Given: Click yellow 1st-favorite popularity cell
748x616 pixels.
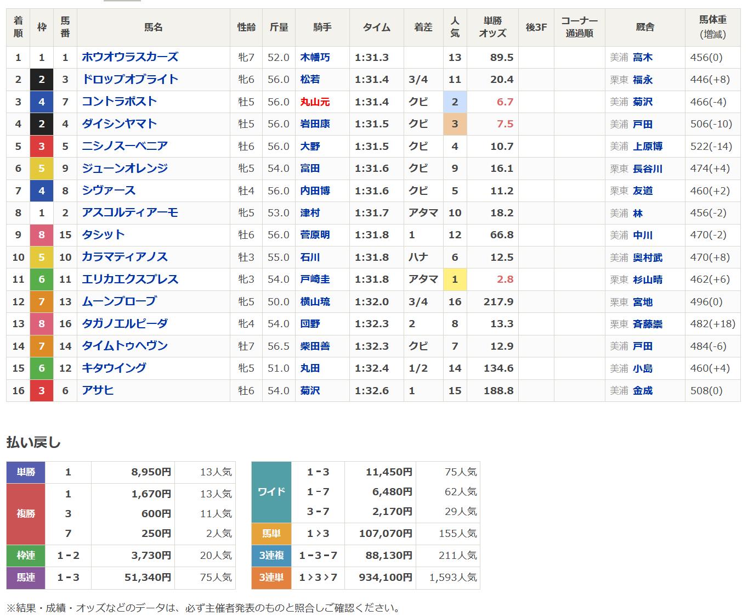Looking at the screenshot, I should [x=455, y=279].
